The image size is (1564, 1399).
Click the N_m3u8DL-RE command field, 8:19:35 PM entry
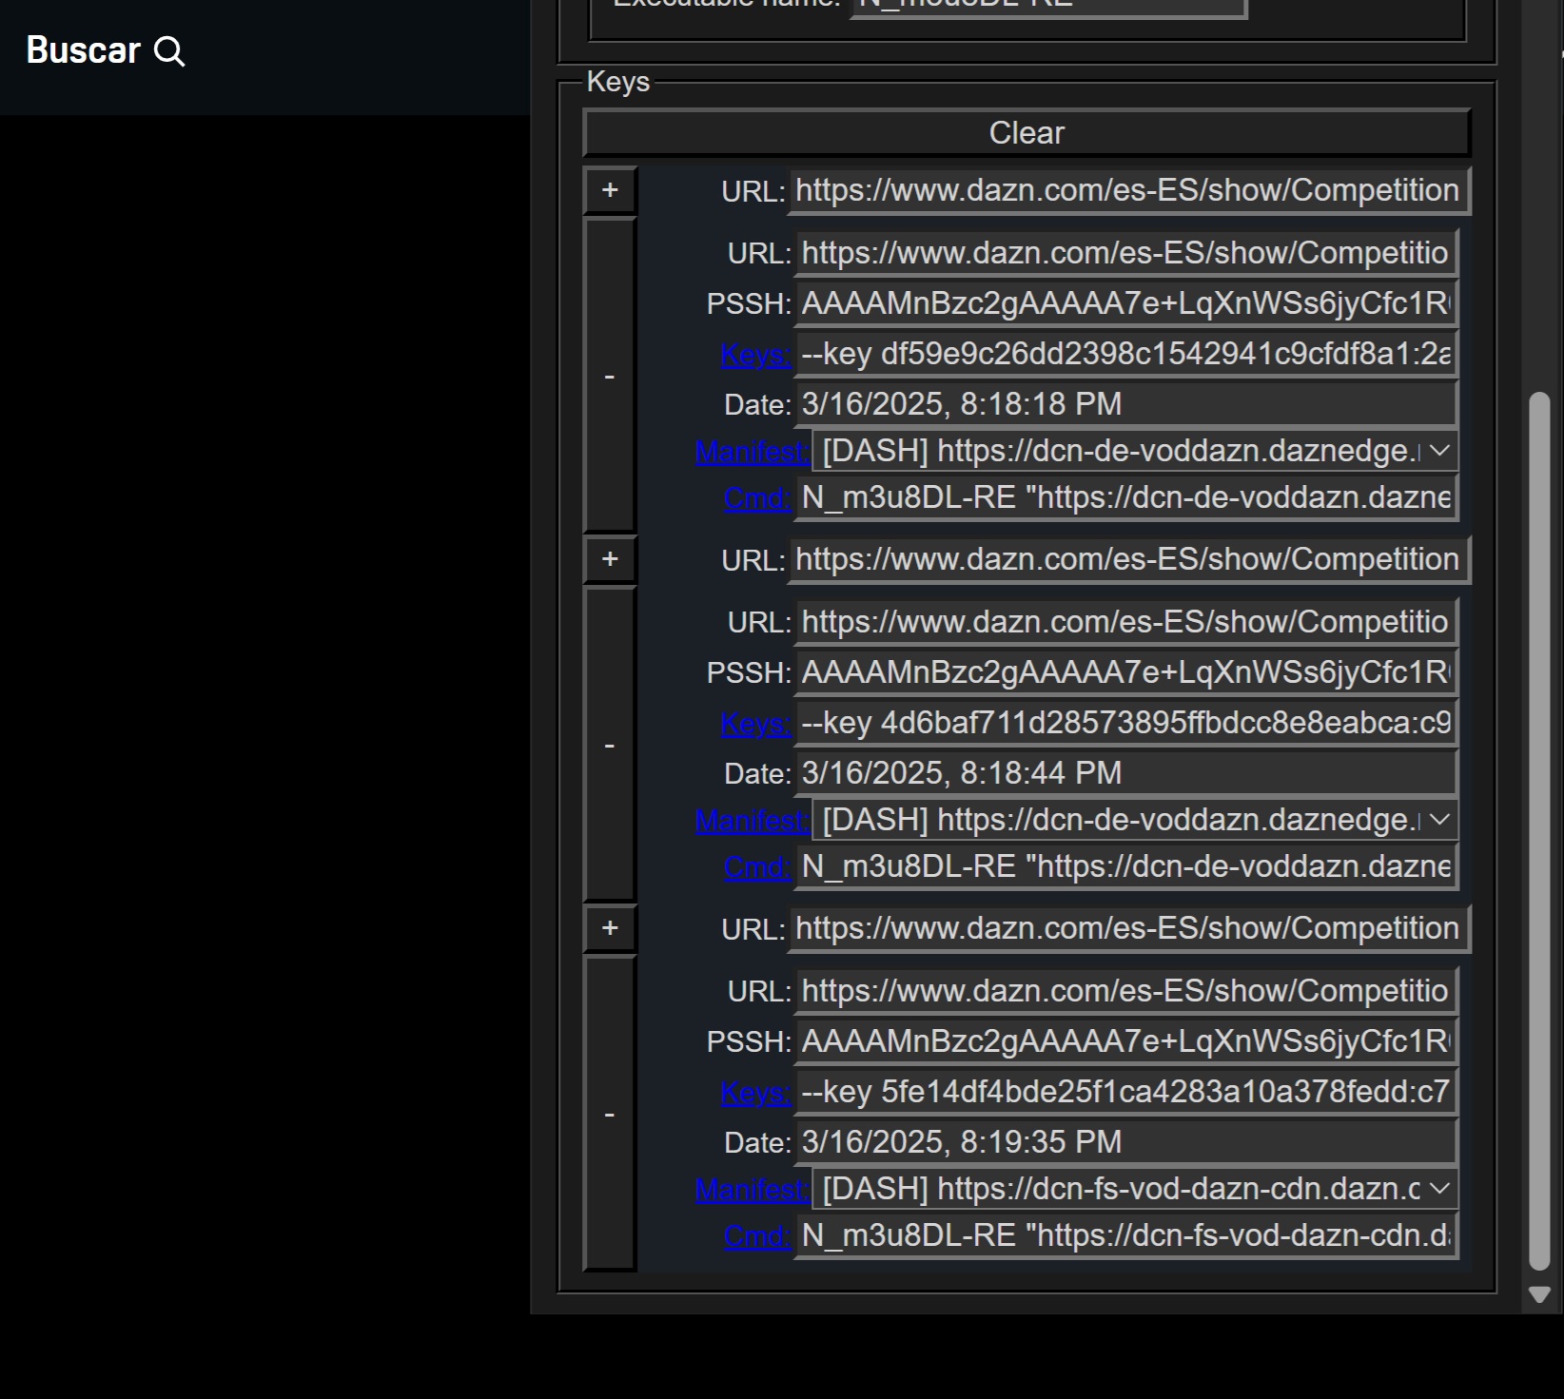[x=1126, y=1235]
